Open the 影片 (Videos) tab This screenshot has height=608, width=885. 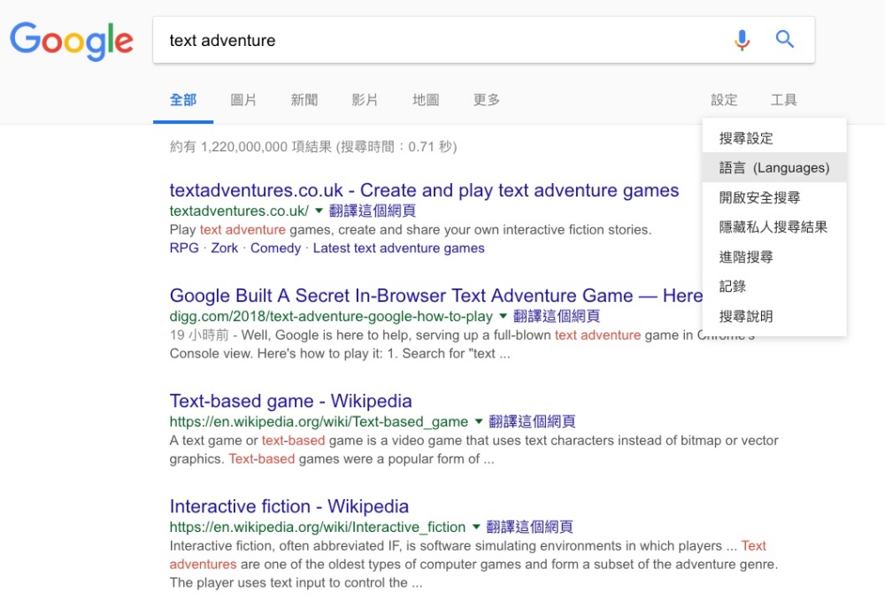pyautogui.click(x=365, y=100)
